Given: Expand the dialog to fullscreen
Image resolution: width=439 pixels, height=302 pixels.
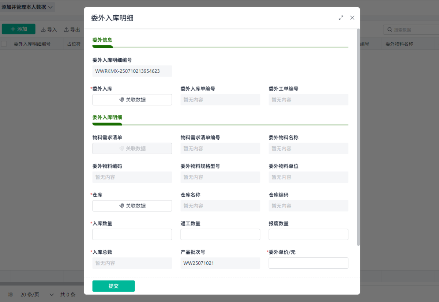Looking at the screenshot, I should pos(341,18).
